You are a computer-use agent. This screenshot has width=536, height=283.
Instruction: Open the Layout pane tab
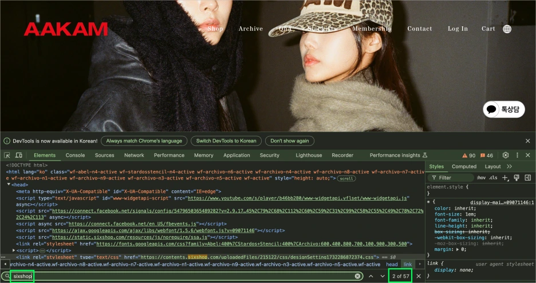click(x=492, y=166)
